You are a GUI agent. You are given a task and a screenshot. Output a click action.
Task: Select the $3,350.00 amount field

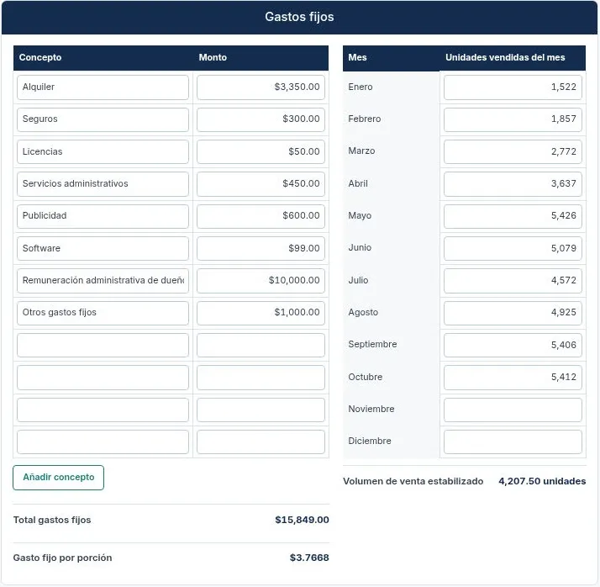(261, 87)
